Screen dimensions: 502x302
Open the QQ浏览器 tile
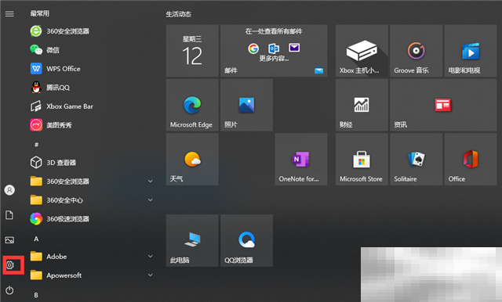click(x=246, y=241)
